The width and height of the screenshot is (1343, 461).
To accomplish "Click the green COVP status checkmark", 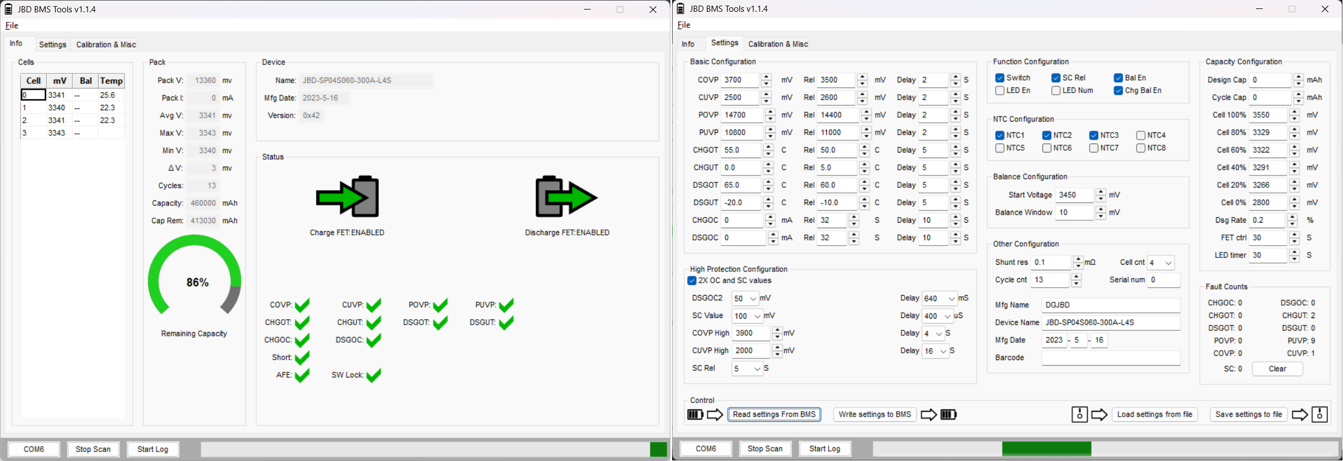I will point(302,305).
